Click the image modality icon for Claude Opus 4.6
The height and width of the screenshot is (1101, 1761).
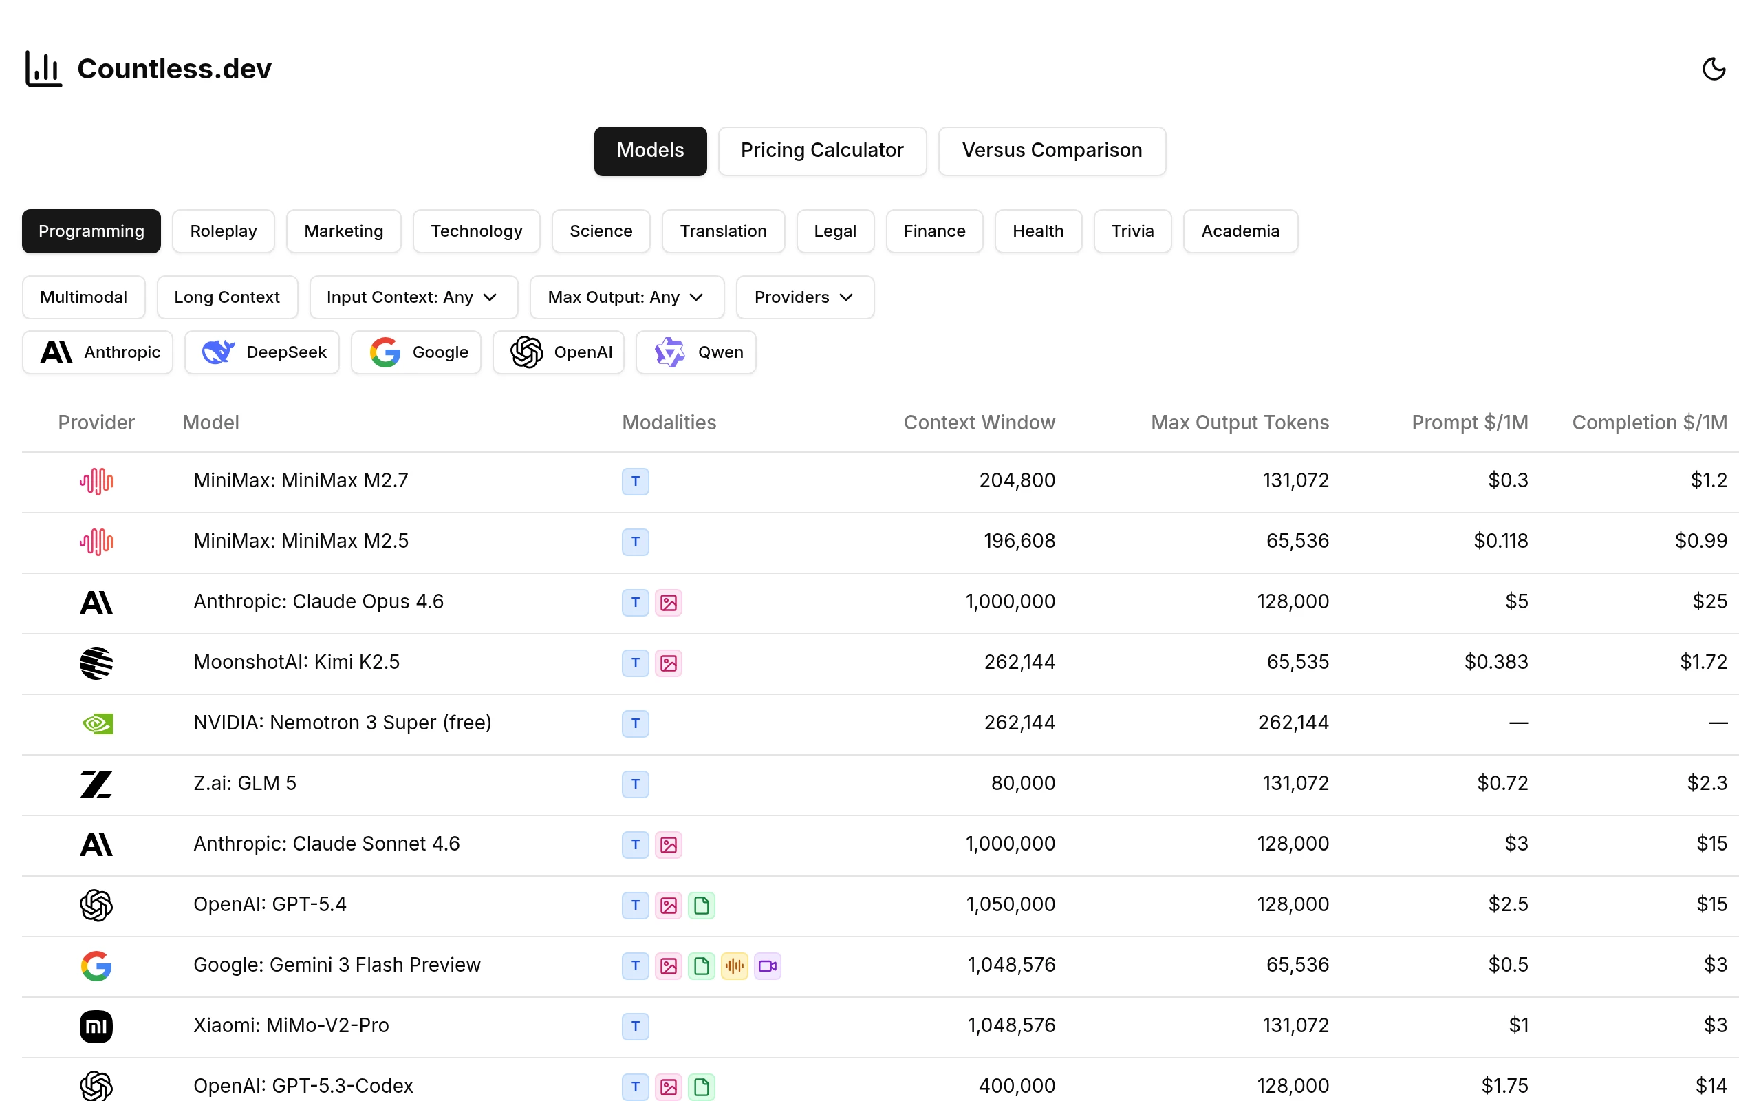click(x=668, y=602)
